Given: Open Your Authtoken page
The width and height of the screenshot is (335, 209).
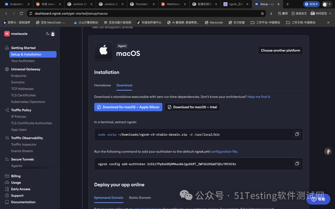Looking at the screenshot, I should point(23,61).
